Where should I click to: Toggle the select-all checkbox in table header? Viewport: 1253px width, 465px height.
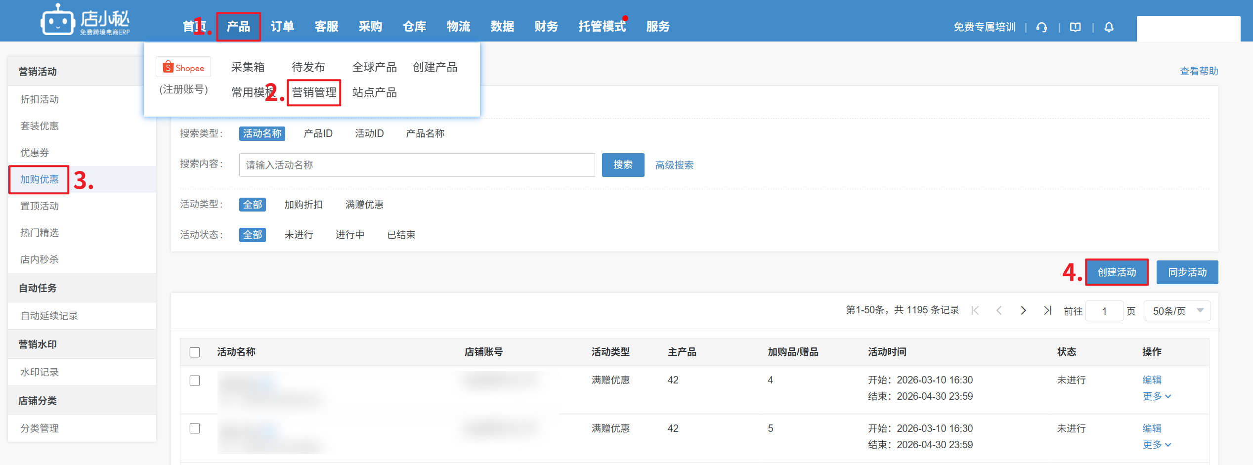click(x=195, y=352)
